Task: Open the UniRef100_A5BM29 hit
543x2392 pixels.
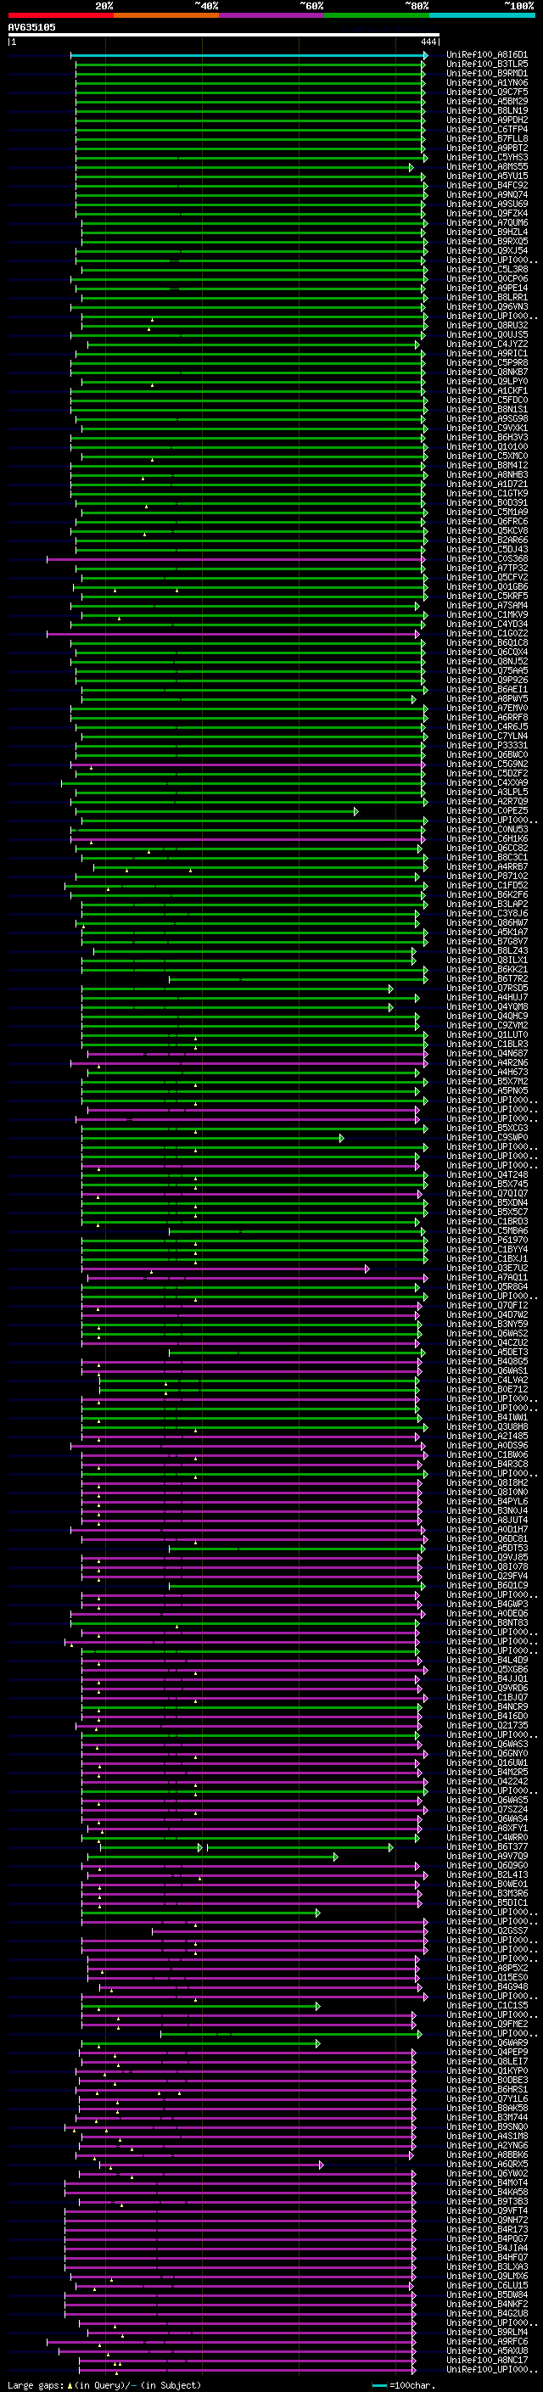Action: [x=486, y=102]
